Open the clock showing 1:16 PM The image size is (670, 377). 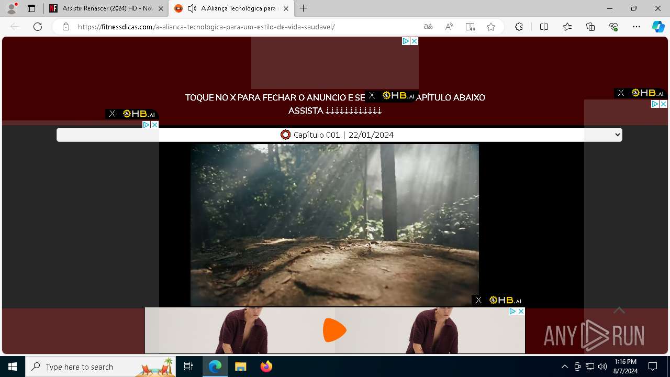626,367
